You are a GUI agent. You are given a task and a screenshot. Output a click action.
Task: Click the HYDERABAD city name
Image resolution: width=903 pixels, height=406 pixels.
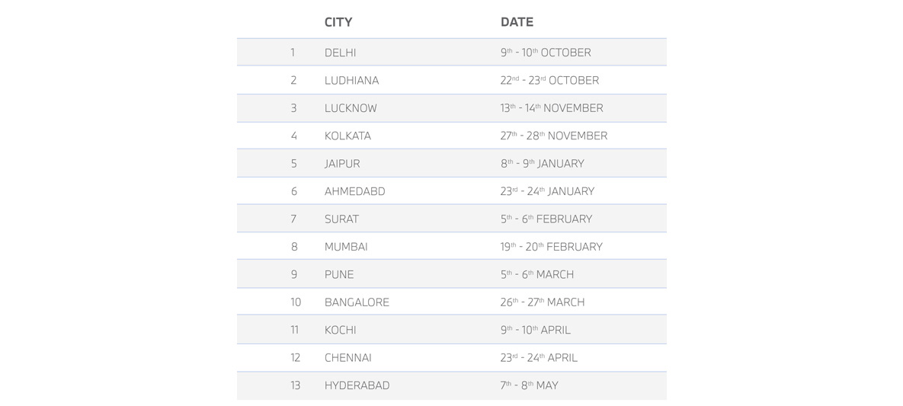click(357, 385)
